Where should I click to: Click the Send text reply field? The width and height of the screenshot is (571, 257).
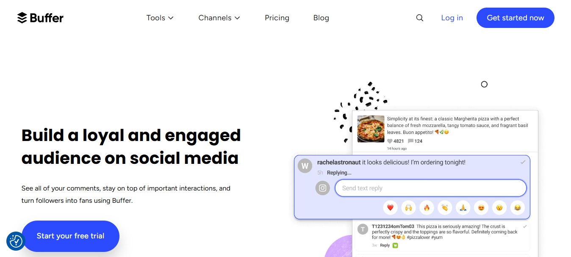[430, 188]
